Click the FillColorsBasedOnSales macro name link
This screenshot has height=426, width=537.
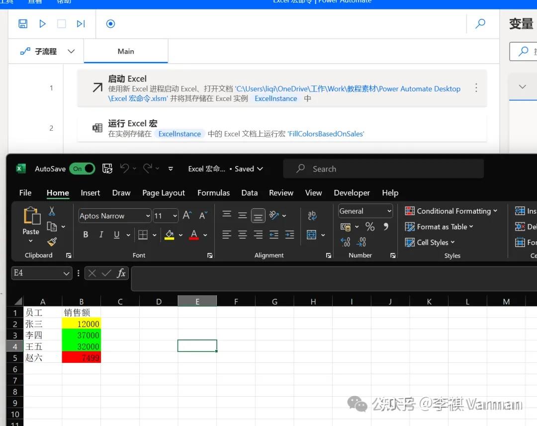pos(326,134)
